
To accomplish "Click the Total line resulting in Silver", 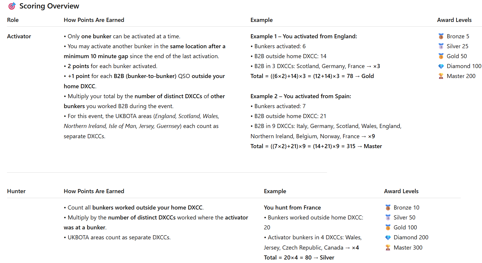I will click(299, 257).
